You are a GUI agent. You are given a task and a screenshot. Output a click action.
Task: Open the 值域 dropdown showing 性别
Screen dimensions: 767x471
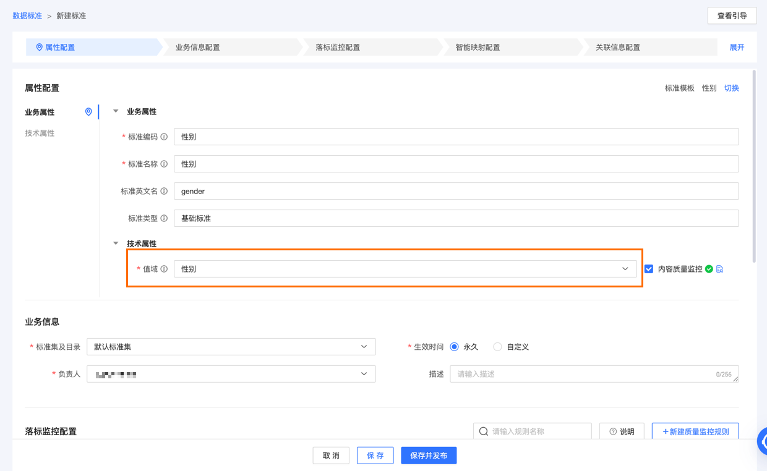[x=405, y=269]
